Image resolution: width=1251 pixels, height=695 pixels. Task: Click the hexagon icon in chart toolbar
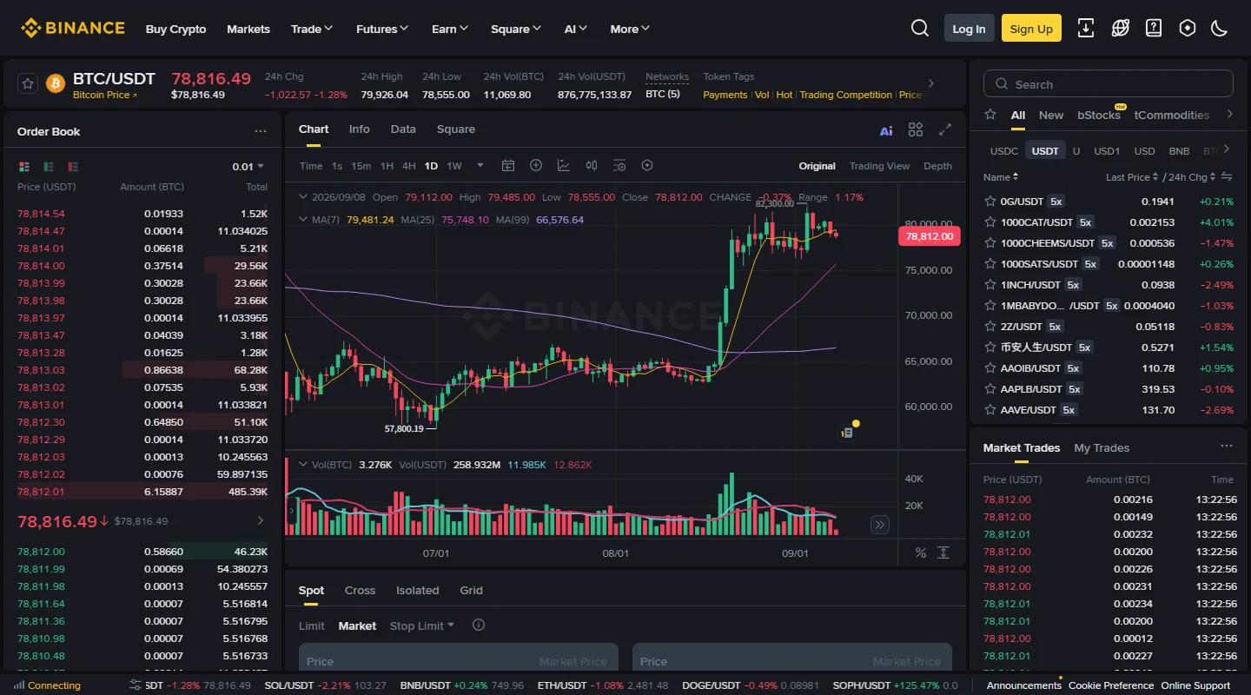tap(647, 166)
